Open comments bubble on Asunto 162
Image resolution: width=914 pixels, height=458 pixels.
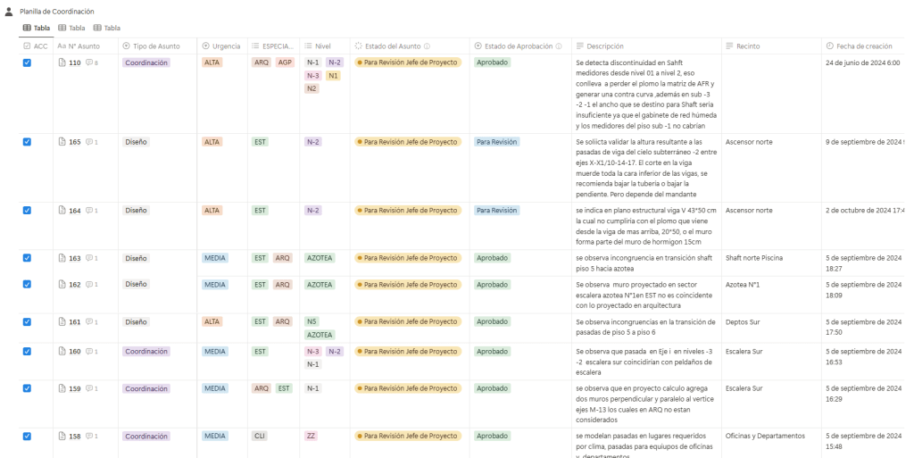tap(89, 285)
